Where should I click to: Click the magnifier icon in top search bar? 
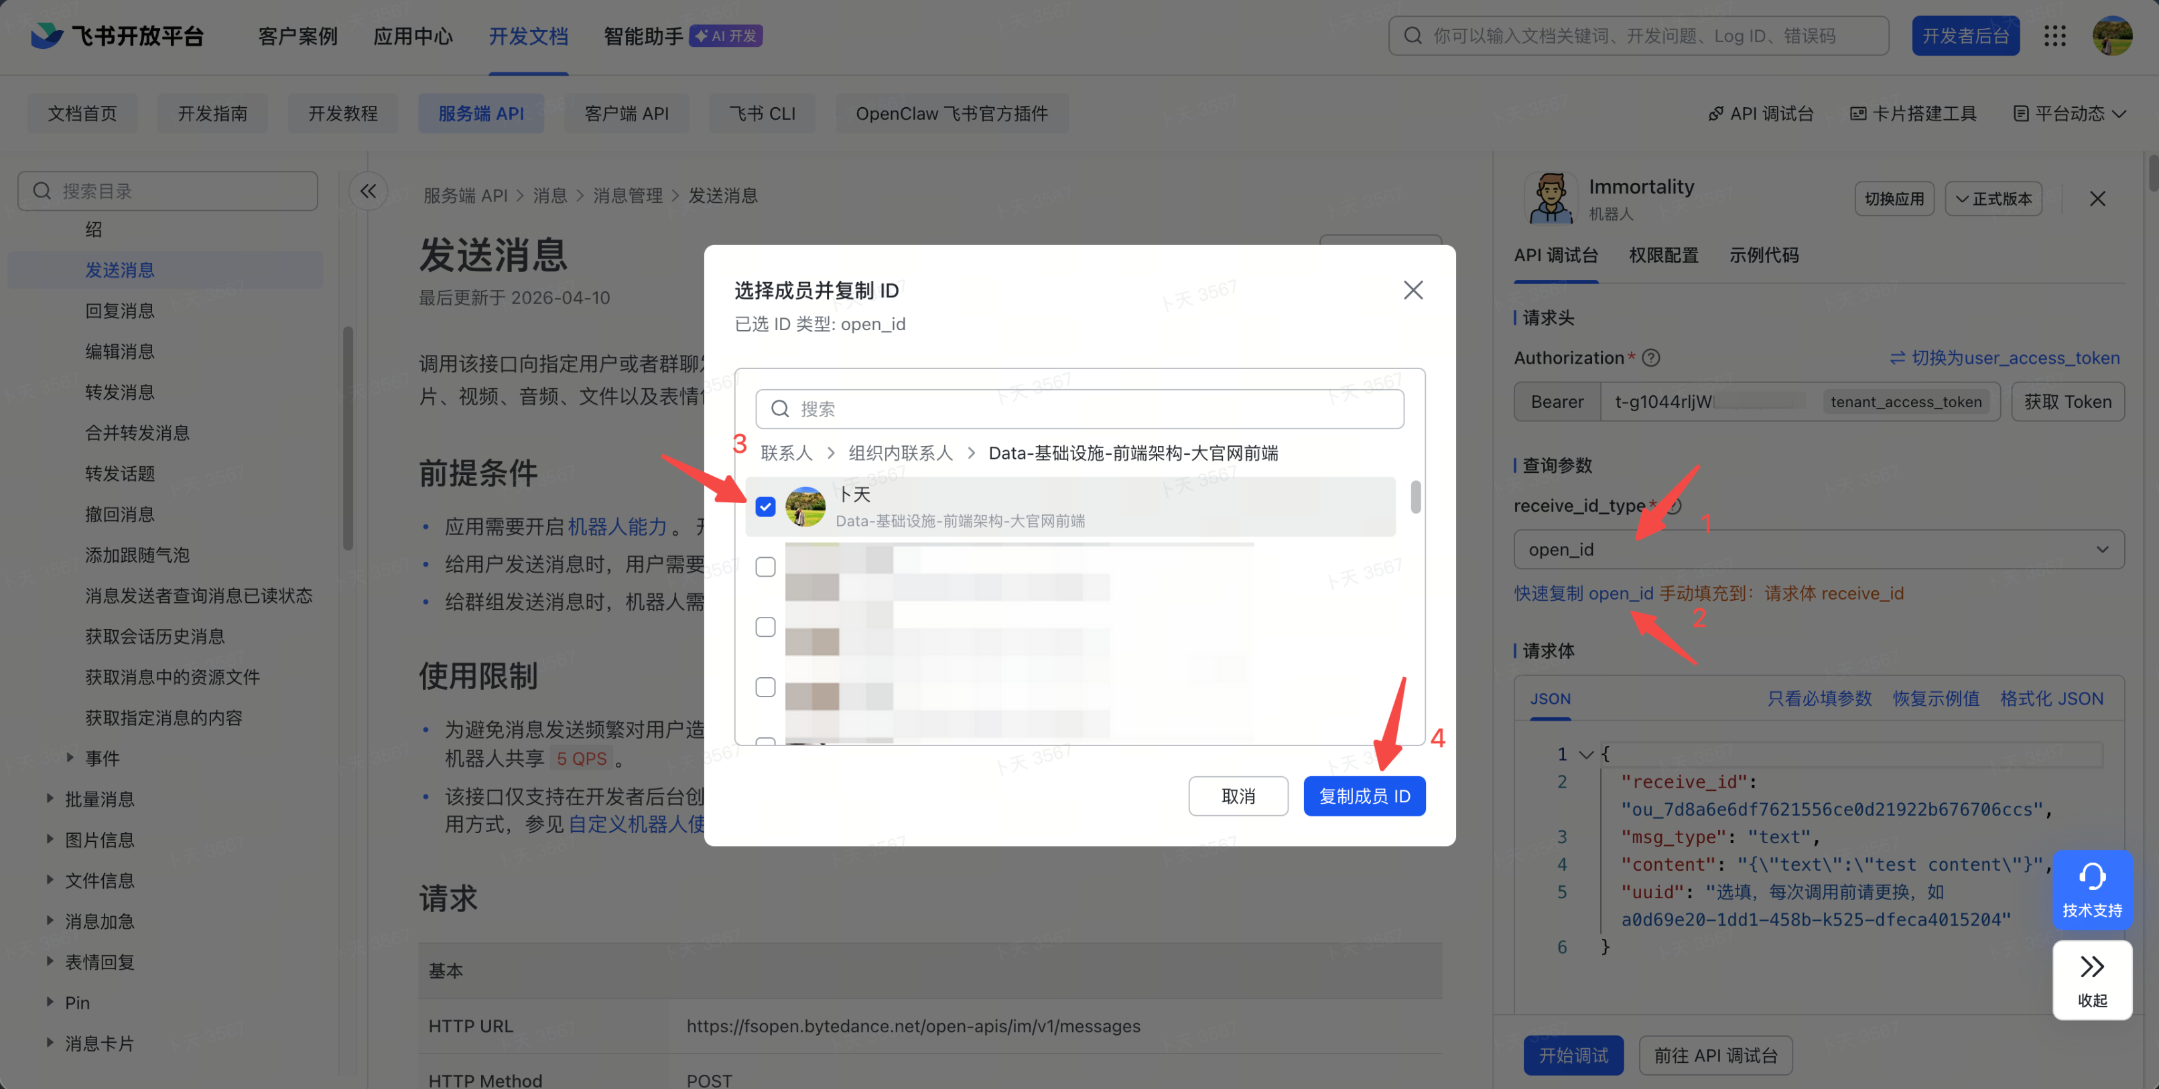tap(1413, 36)
